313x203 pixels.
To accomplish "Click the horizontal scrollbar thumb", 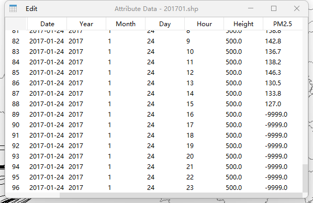I will tap(181, 195).
